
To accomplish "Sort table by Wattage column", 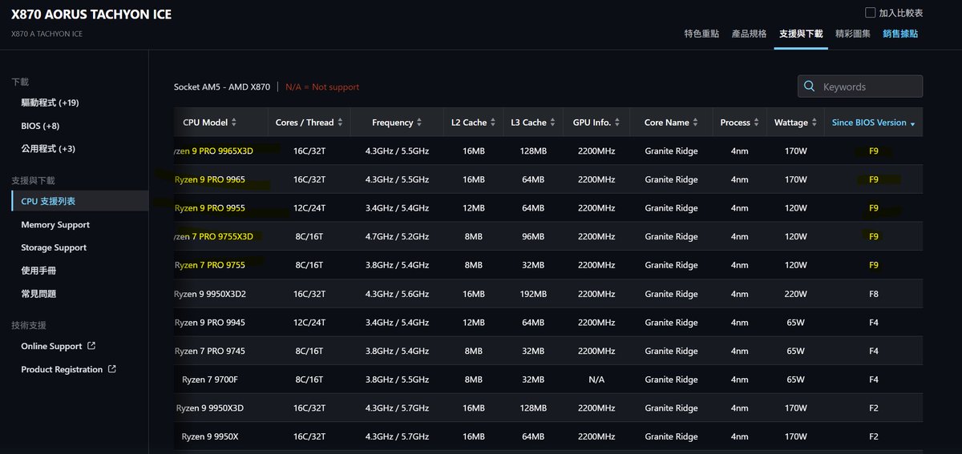I will 795,123.
